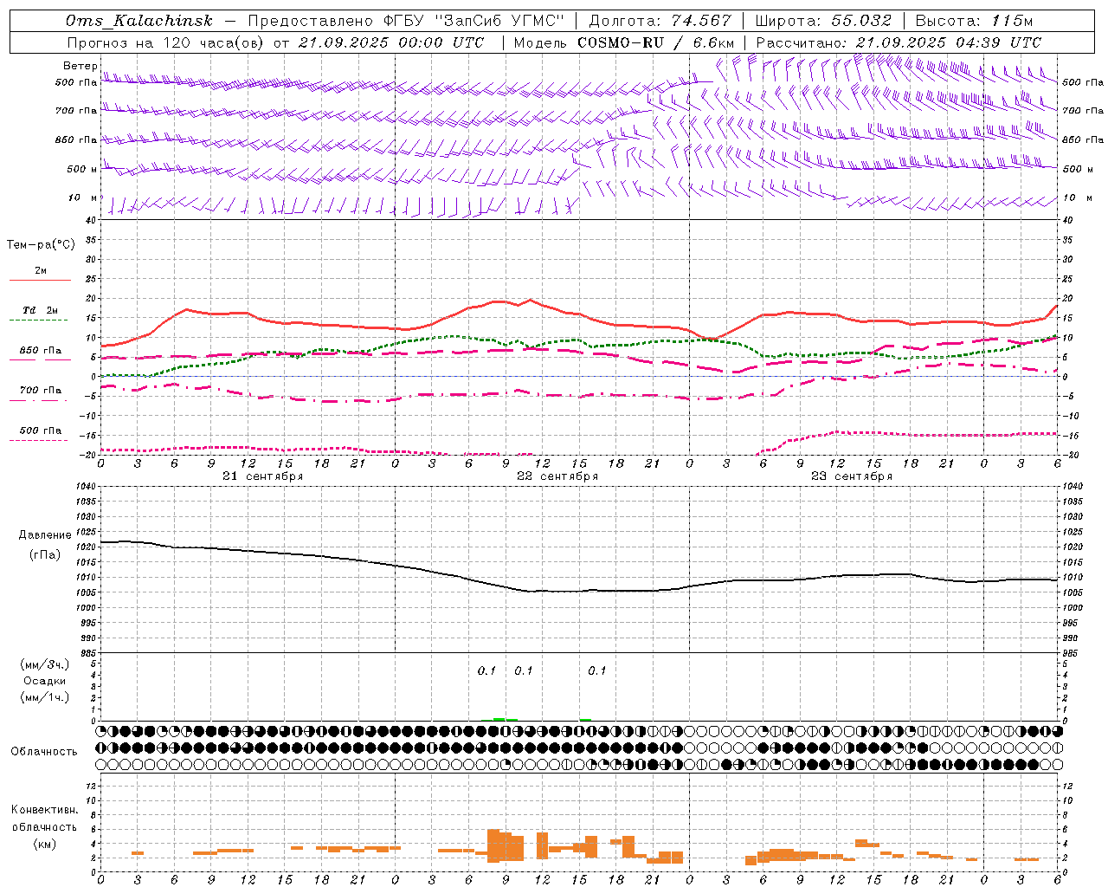Click the 'Давление' pressure panel label
Image resolution: width=1108 pixels, height=887 pixels.
click(x=45, y=535)
